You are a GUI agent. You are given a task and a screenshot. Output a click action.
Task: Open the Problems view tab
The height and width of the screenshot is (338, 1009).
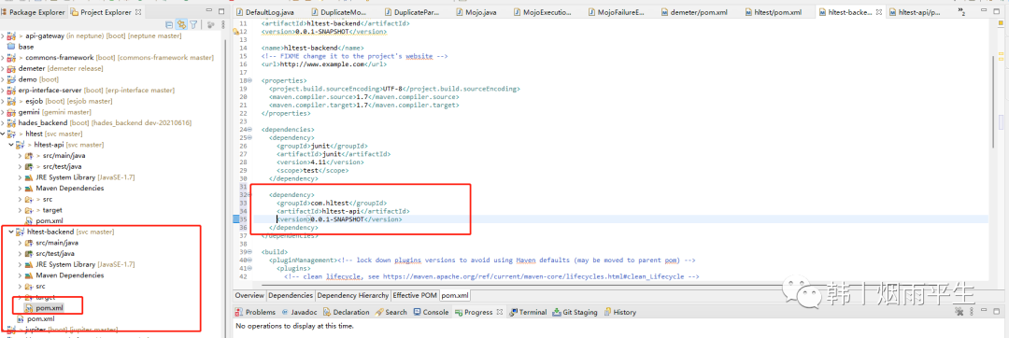pyautogui.click(x=255, y=312)
